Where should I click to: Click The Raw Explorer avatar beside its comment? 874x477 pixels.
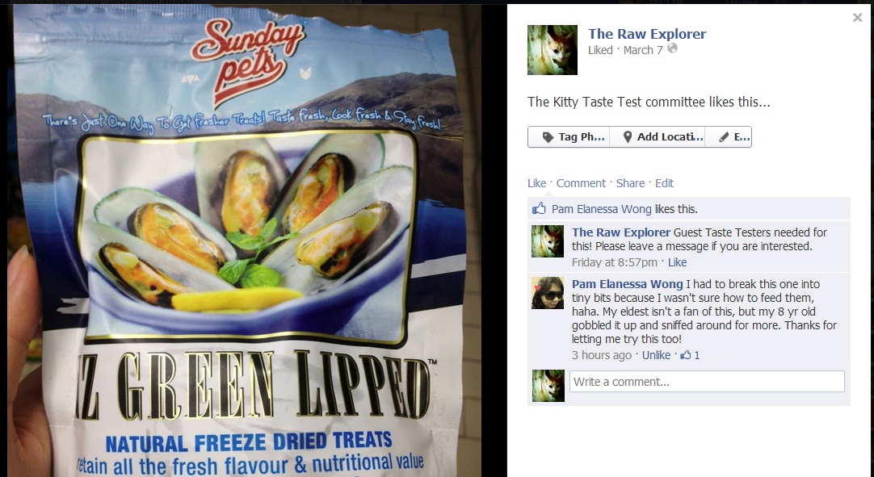548,241
